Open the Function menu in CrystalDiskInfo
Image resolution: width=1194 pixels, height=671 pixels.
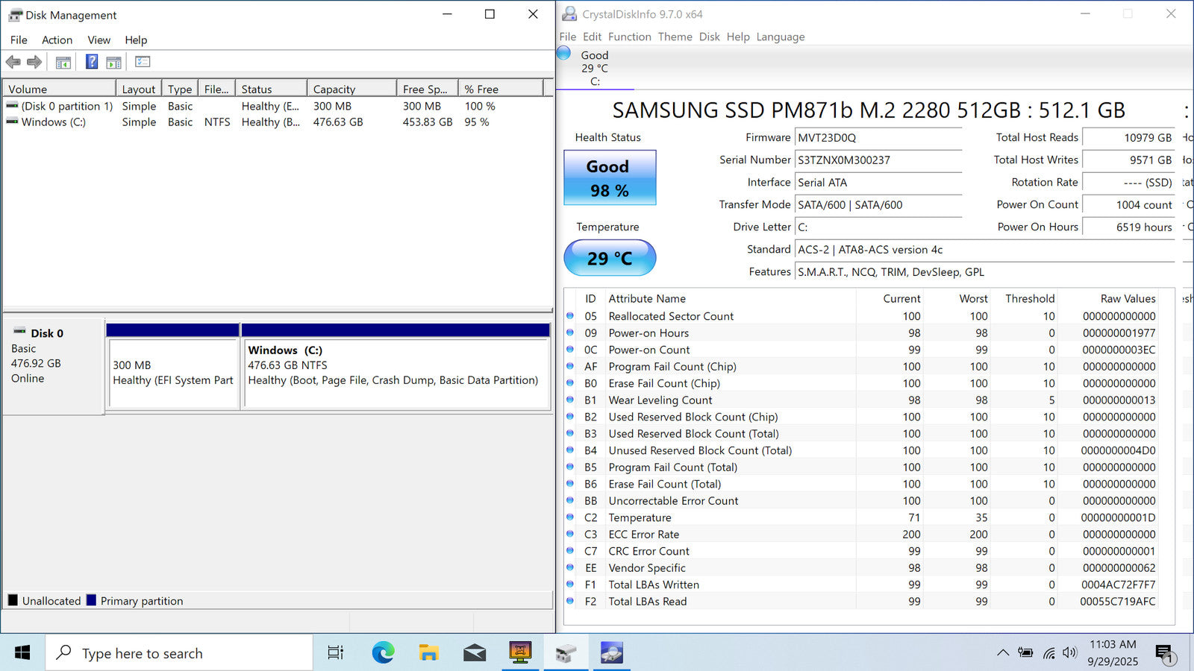pyautogui.click(x=629, y=37)
